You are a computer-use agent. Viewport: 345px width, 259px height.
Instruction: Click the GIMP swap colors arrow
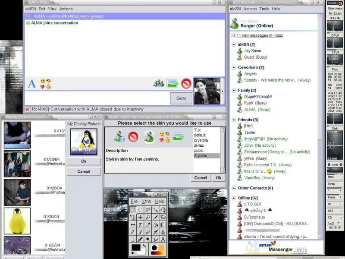(x=144, y=246)
